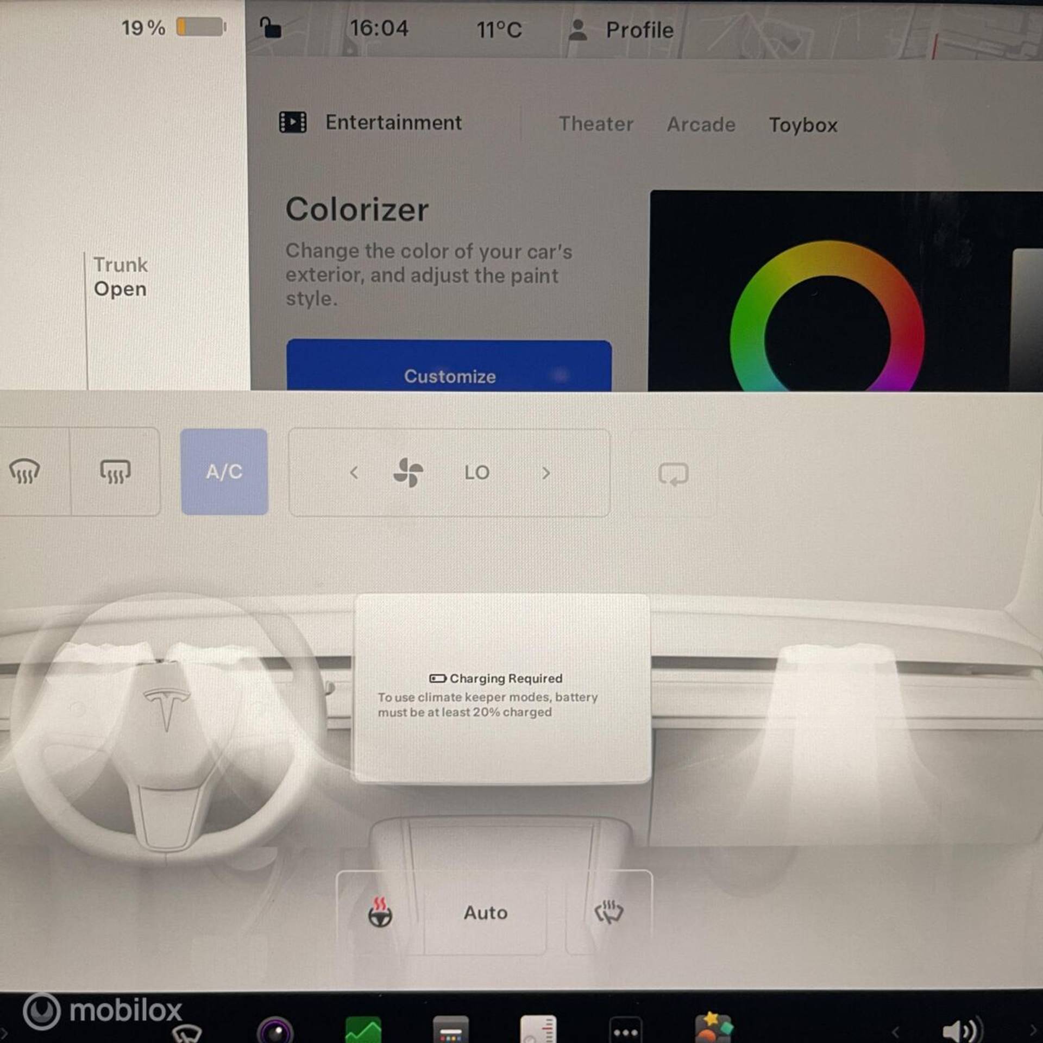The width and height of the screenshot is (1043, 1043).
Task: Tap the unlocked padlock icon
Action: (271, 28)
